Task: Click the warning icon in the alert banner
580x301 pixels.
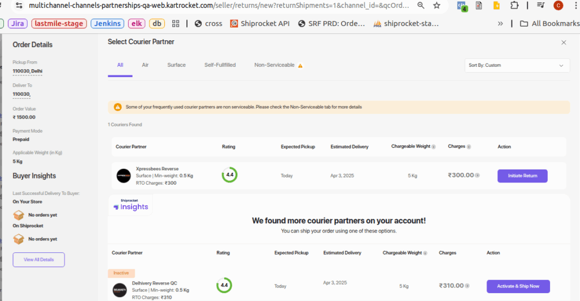Action: (x=118, y=107)
